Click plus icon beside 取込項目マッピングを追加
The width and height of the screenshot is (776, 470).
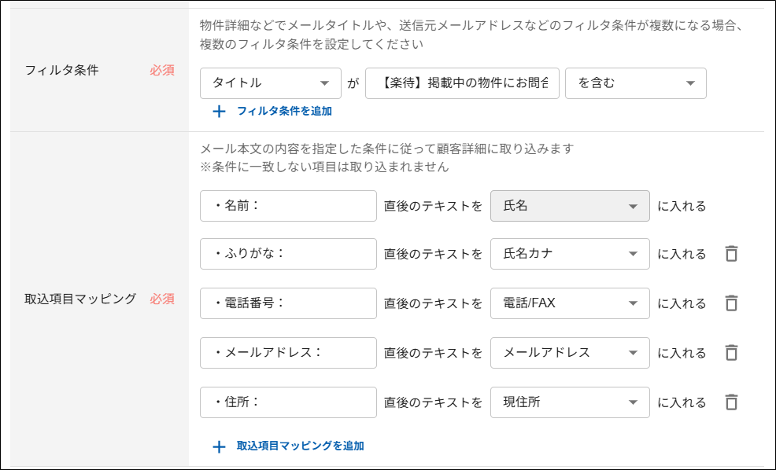tap(219, 446)
